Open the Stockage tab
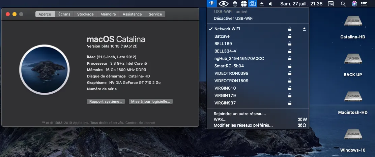This screenshot has height=157, width=375. click(85, 14)
